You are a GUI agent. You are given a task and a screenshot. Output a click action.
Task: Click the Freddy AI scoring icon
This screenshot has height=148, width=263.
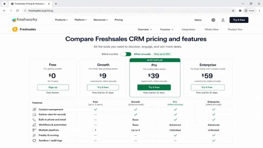pyautogui.click(x=34, y=135)
